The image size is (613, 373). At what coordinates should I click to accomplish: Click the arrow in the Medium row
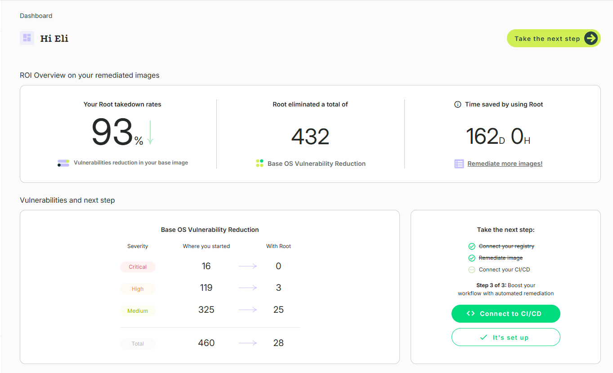click(x=248, y=310)
